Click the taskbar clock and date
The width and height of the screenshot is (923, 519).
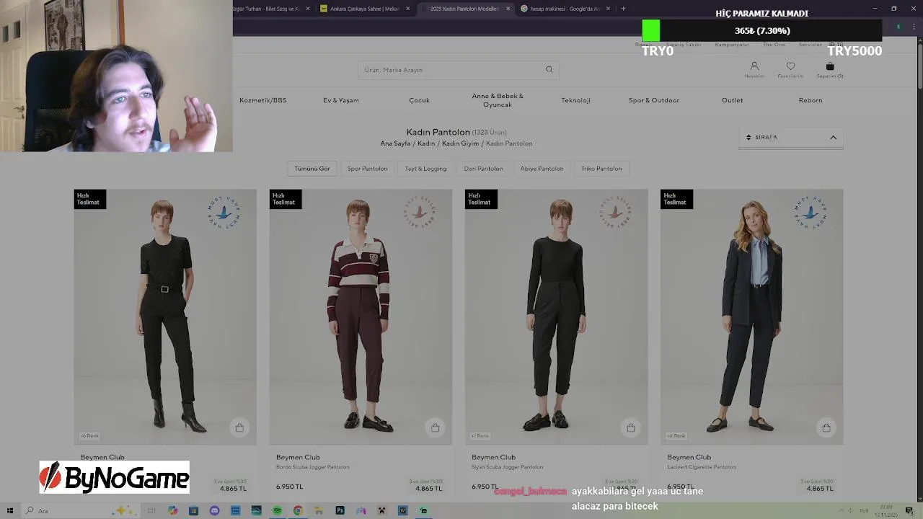point(885,511)
